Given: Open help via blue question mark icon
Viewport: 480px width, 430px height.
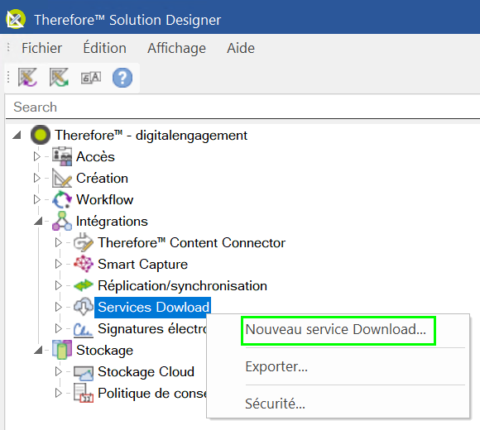Looking at the screenshot, I should 122,78.
